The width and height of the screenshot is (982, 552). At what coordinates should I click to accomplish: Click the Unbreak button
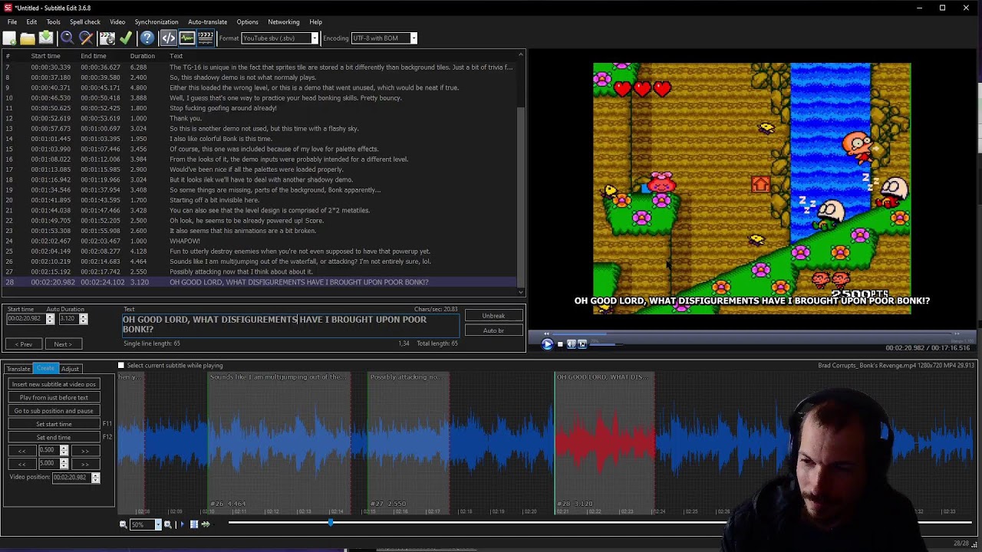coord(493,316)
